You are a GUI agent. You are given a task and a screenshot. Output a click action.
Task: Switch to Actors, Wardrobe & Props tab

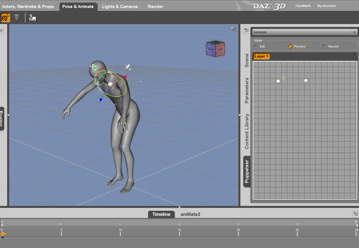tap(28, 7)
